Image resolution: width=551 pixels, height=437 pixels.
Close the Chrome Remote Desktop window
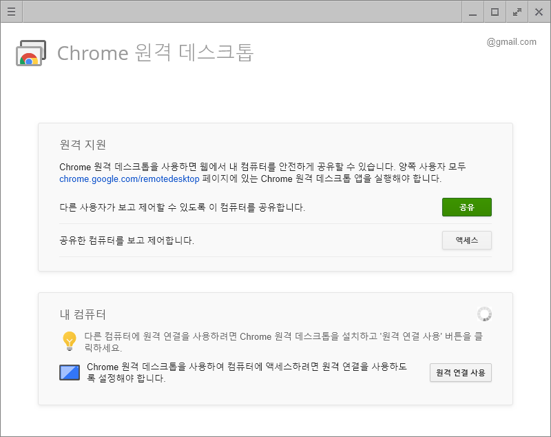point(539,12)
